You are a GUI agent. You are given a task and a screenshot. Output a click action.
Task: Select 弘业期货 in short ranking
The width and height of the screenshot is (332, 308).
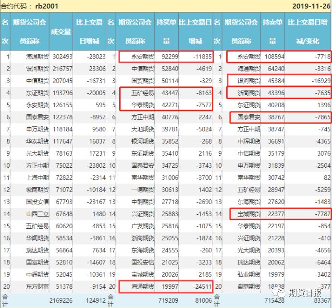coord(248,274)
